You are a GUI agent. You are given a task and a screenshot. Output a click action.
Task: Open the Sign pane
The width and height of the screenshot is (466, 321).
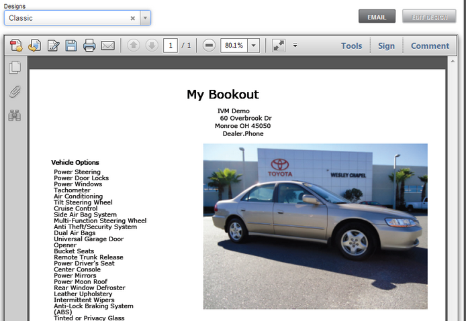tap(386, 46)
